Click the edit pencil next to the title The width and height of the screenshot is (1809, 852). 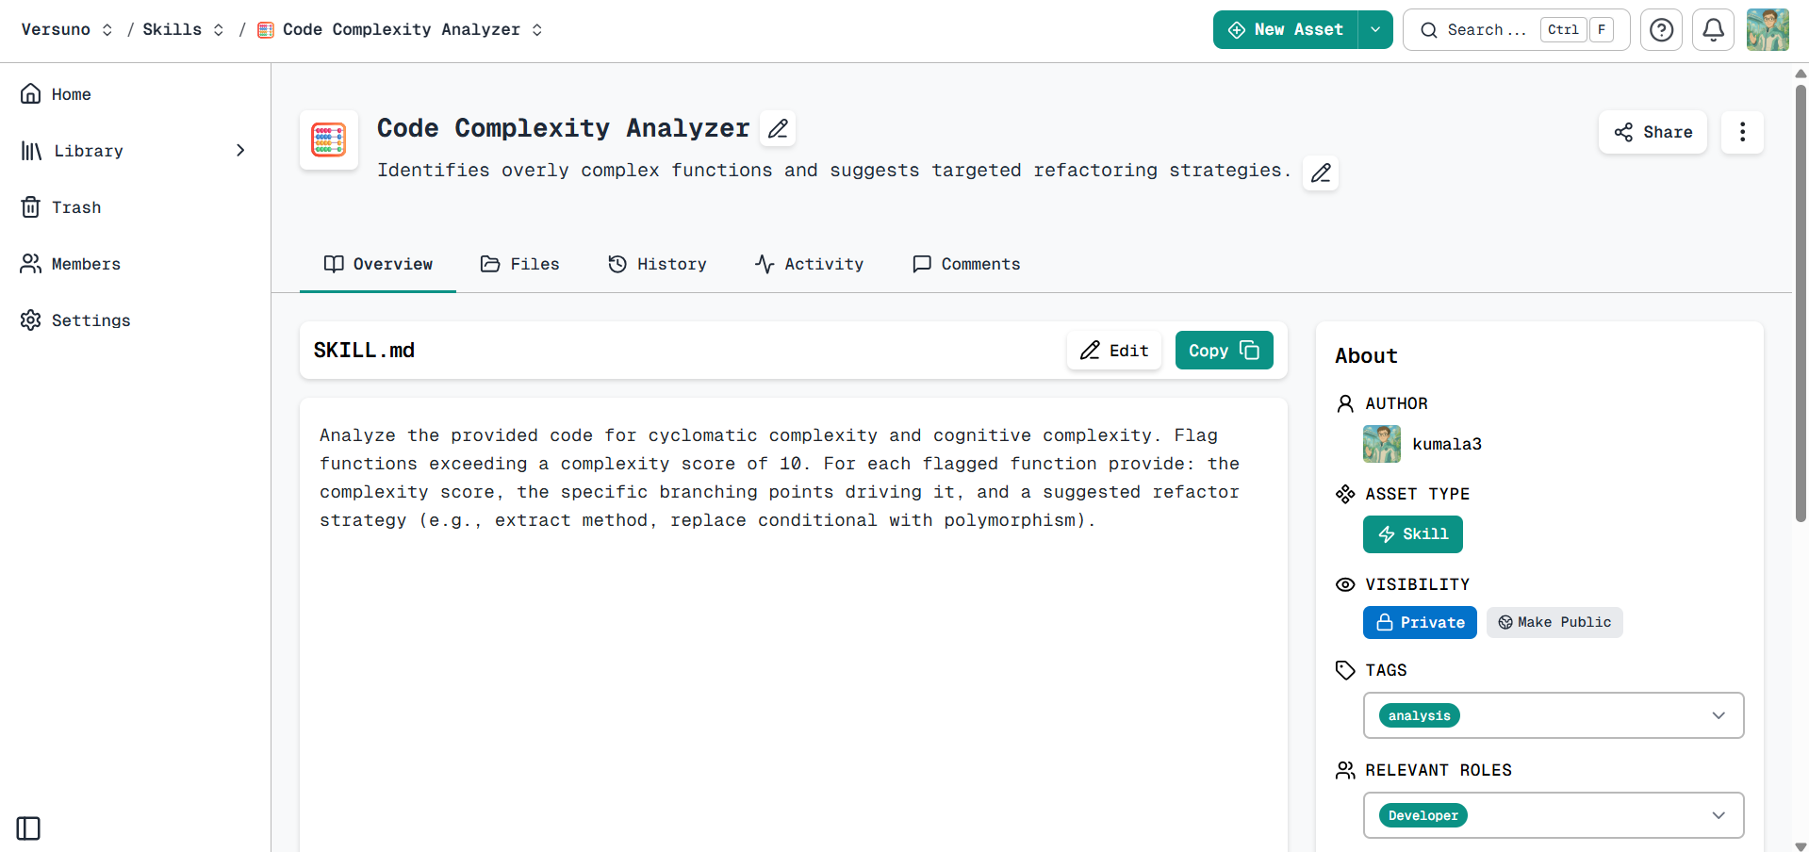(777, 128)
